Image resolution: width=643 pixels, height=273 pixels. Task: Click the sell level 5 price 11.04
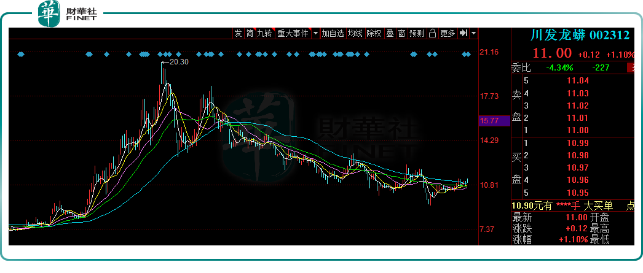coord(580,81)
